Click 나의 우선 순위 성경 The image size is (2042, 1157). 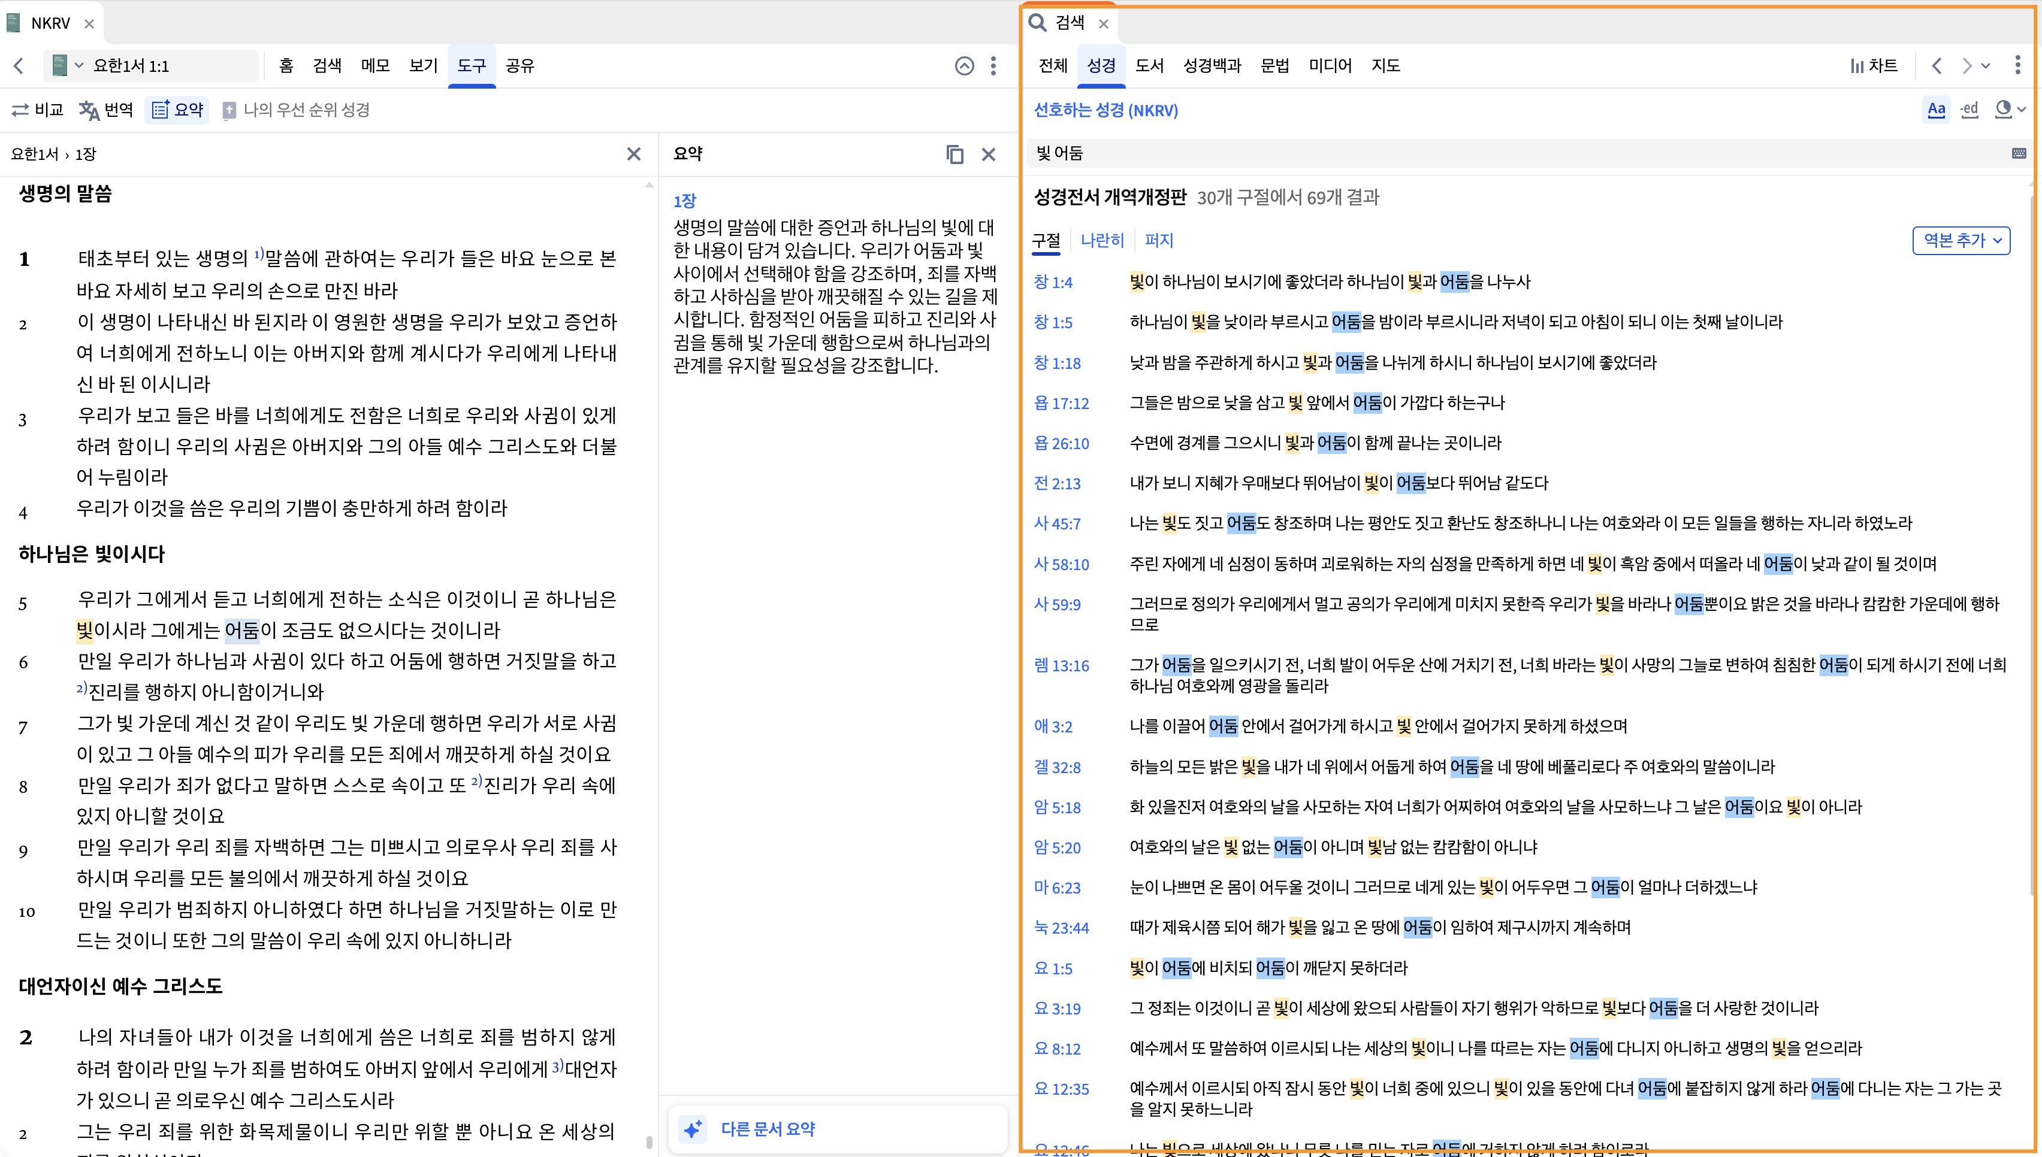295,110
